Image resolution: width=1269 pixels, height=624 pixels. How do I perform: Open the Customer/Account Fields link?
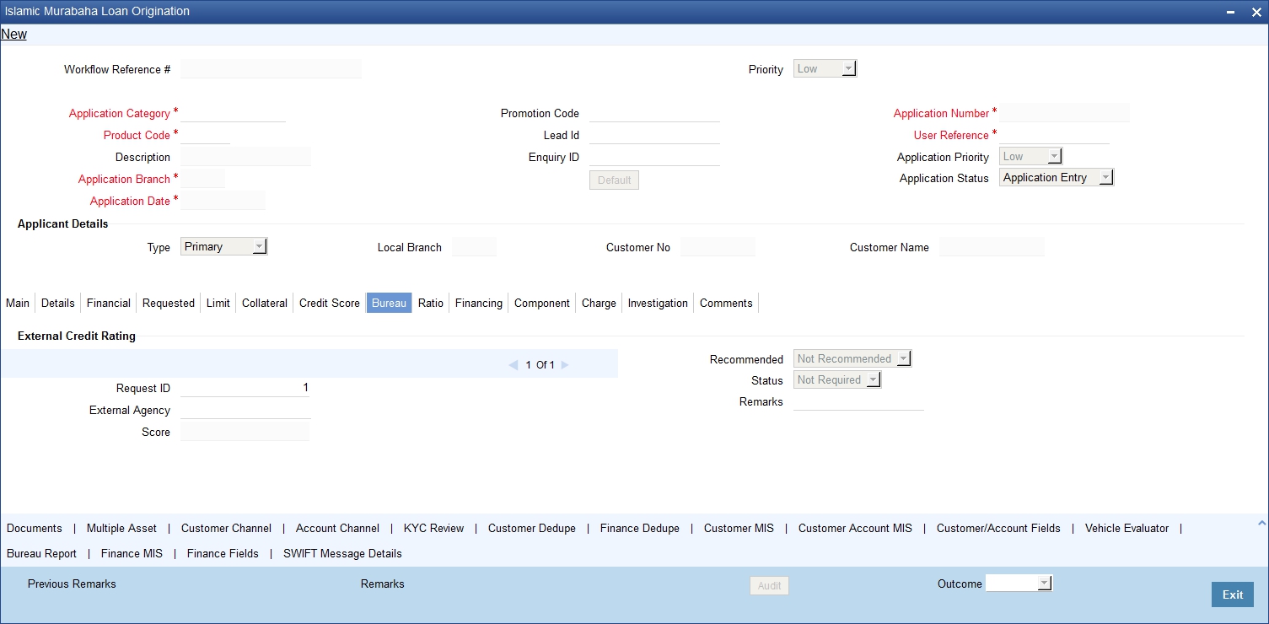click(x=998, y=528)
